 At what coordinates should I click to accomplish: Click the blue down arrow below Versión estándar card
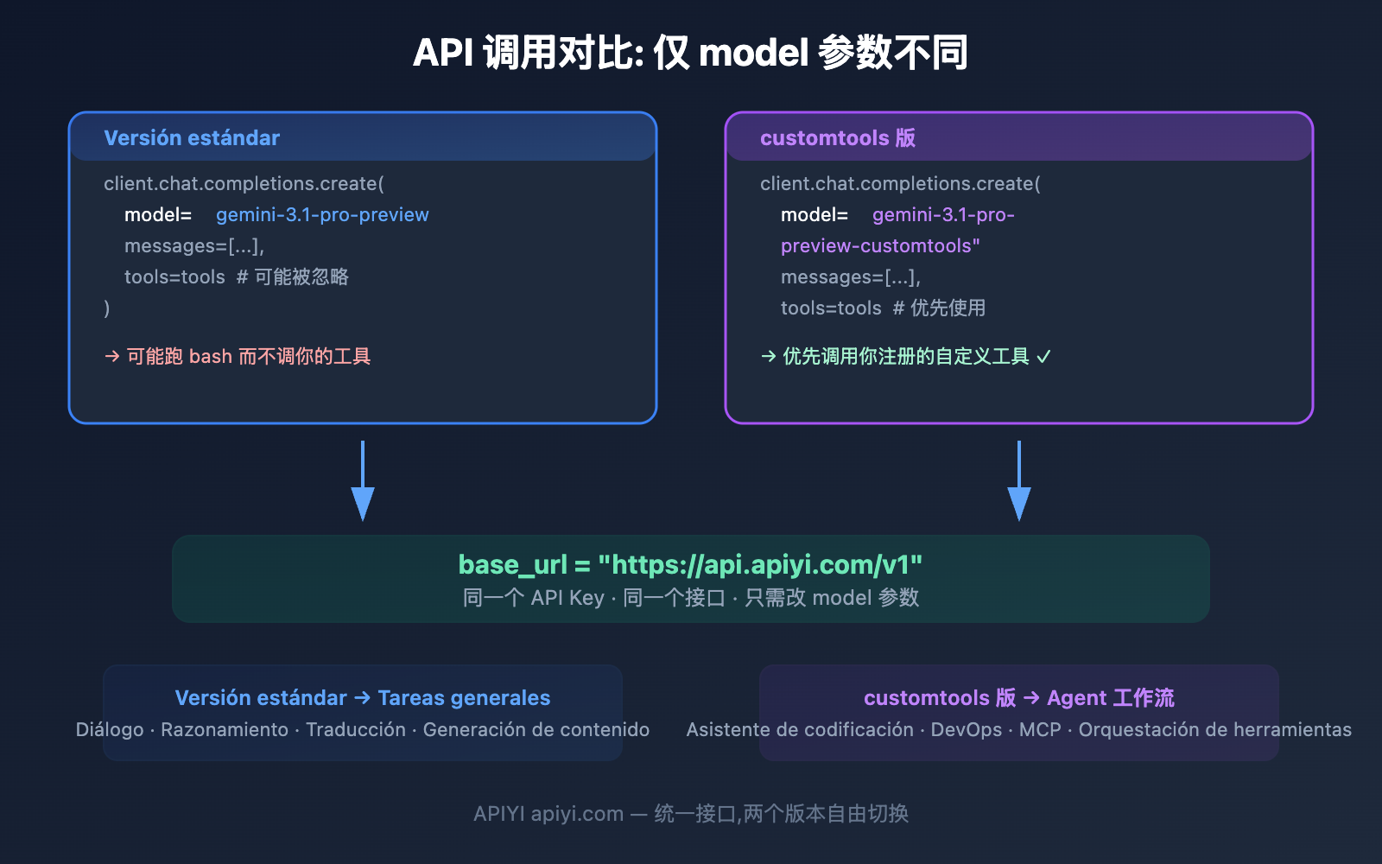click(362, 481)
